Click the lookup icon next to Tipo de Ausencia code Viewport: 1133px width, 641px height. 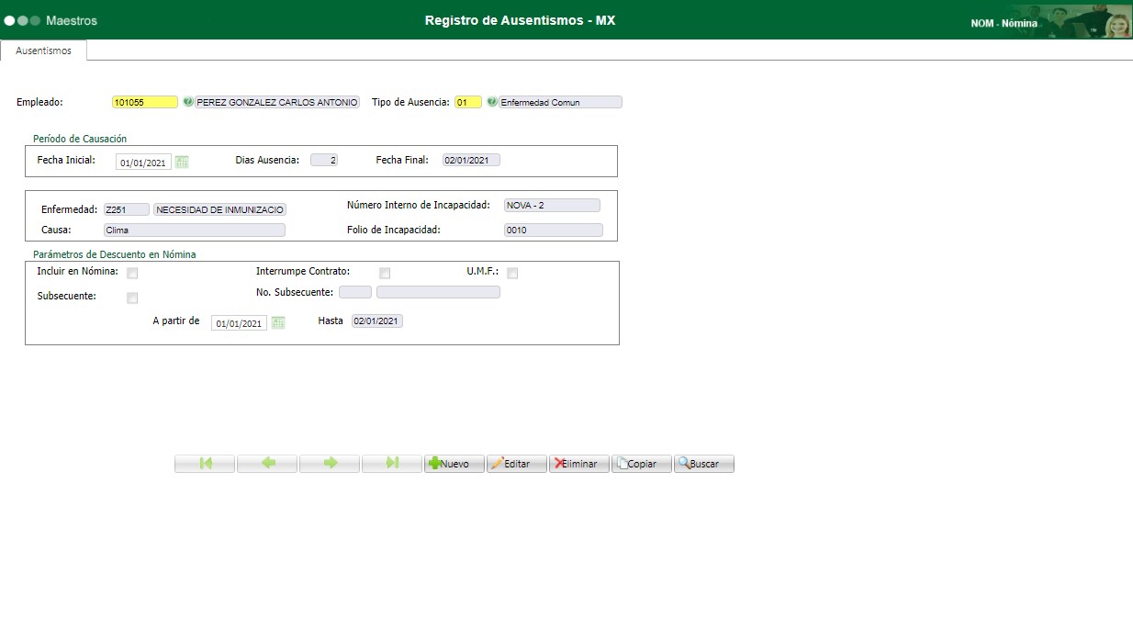(x=492, y=102)
